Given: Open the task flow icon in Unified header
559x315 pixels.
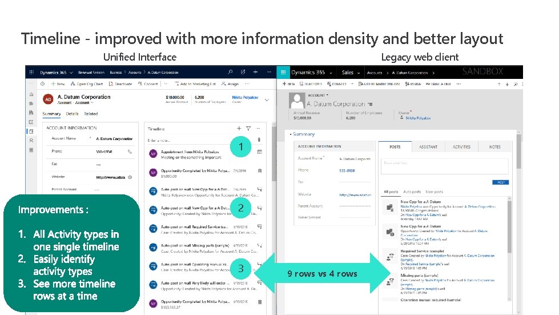Looking at the screenshot, I should [x=243, y=72].
